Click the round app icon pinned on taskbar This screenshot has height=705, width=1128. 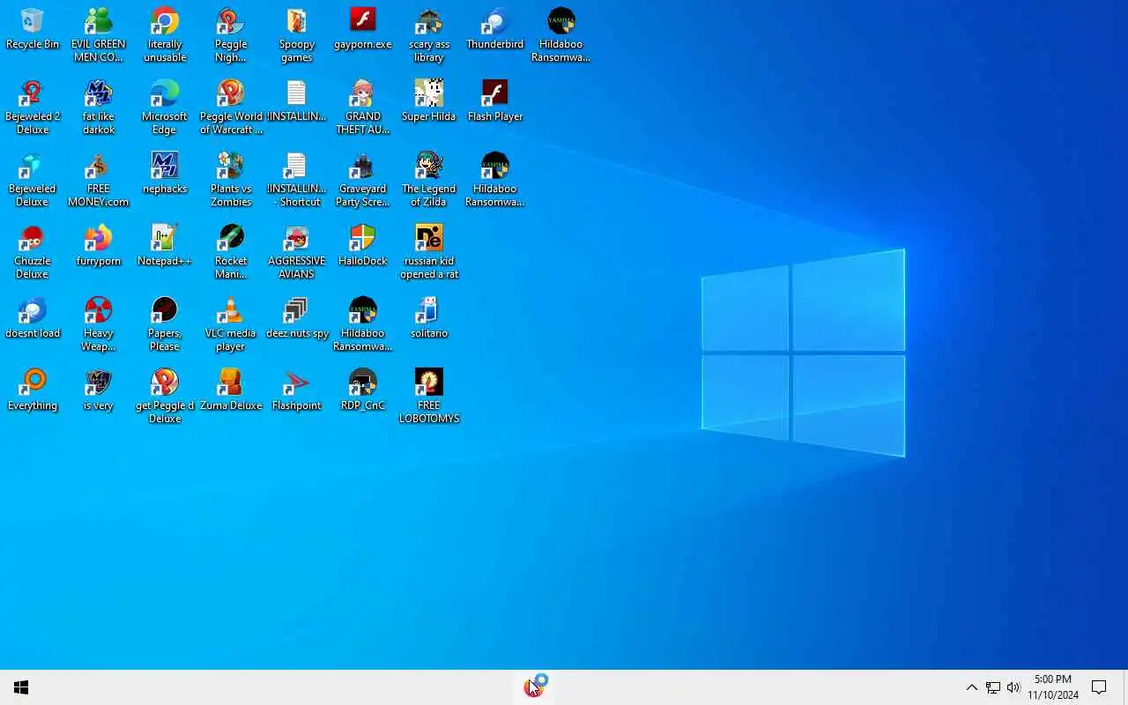pyautogui.click(x=534, y=687)
